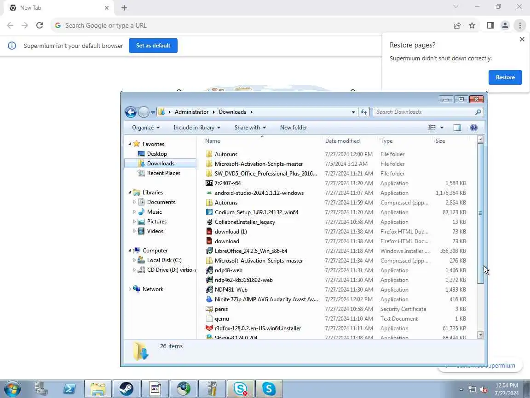Open a new browser tab
The width and height of the screenshot is (530, 398).
[124, 8]
